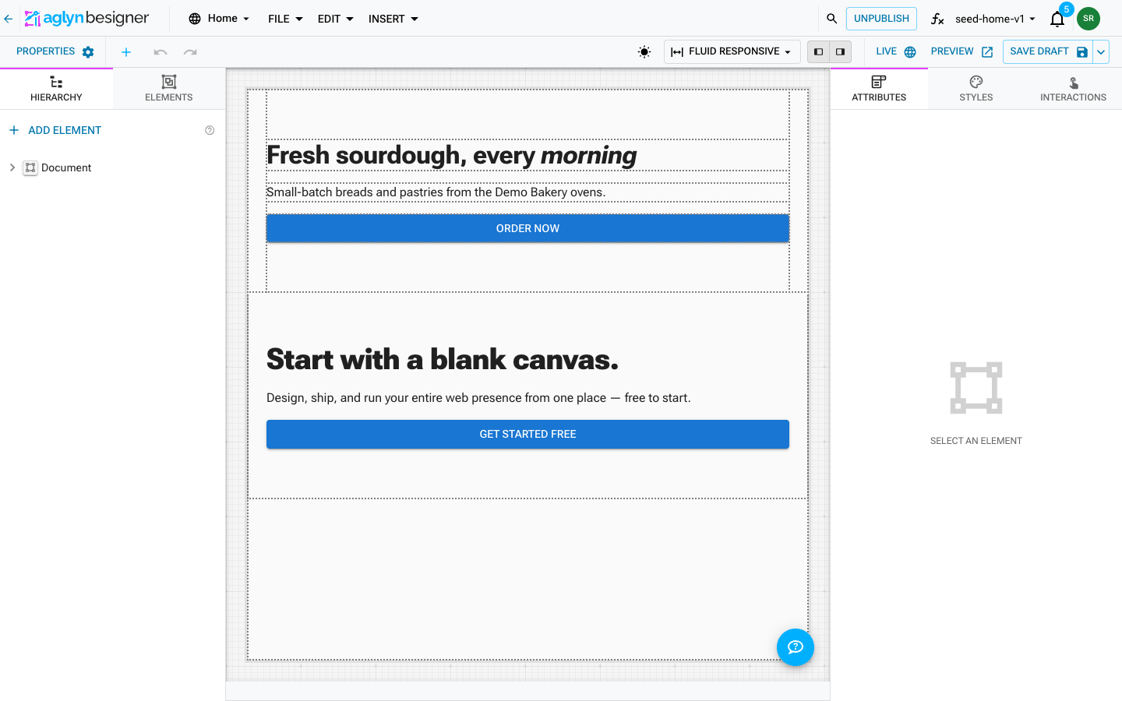Screen dimensions: 1122x701
Task: Open notifications bell
Action: click(1057, 19)
